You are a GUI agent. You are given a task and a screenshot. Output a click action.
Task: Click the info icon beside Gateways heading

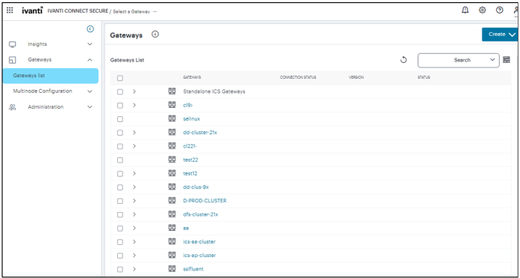tap(156, 34)
